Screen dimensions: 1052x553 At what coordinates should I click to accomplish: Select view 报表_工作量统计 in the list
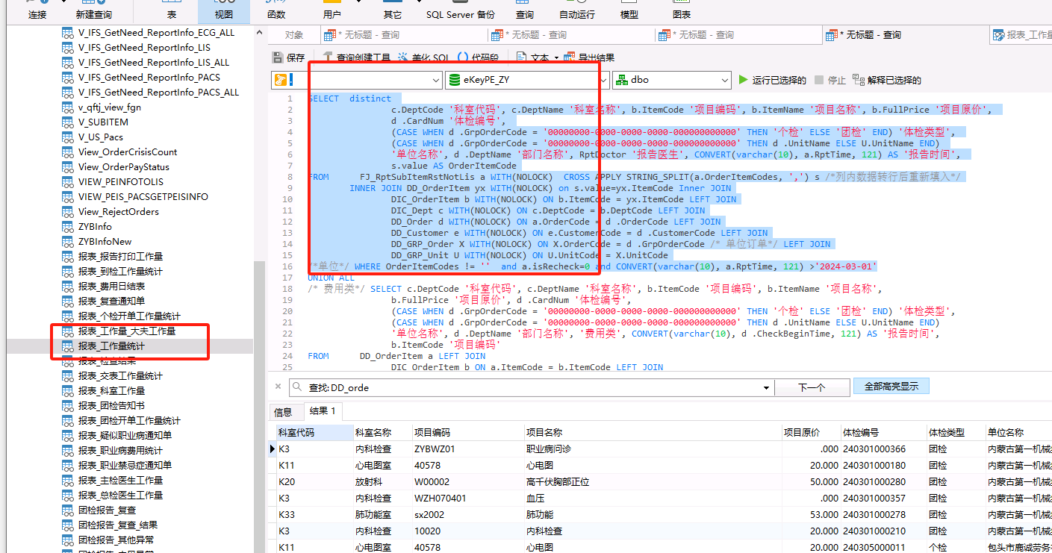(111, 346)
